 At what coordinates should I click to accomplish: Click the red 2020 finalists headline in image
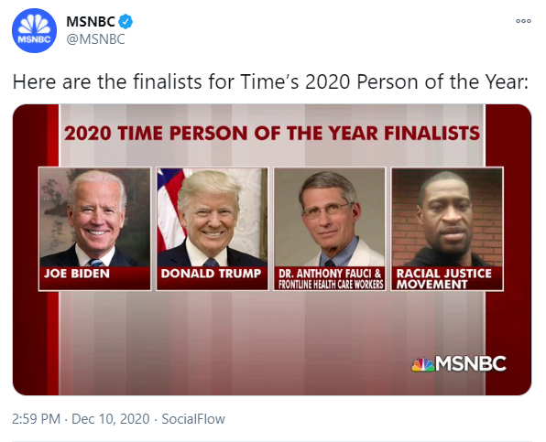point(272,134)
